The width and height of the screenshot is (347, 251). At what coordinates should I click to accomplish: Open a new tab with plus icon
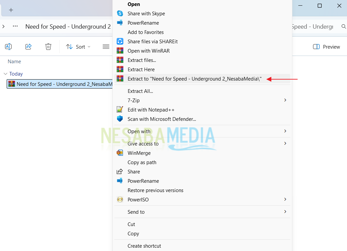[x=11, y=10]
